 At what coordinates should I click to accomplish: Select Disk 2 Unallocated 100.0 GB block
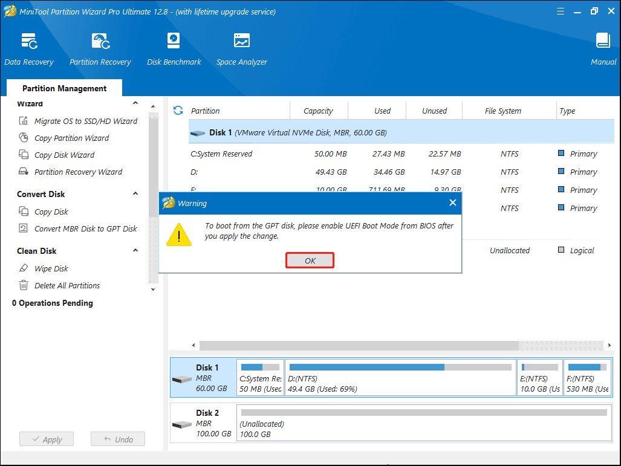tap(424, 423)
